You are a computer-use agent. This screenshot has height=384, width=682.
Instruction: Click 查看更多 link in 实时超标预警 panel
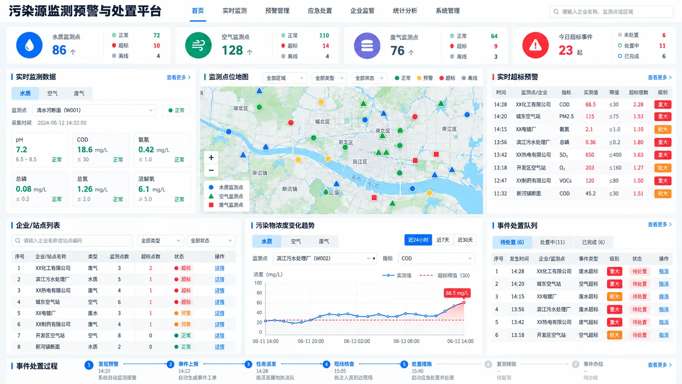[660, 77]
